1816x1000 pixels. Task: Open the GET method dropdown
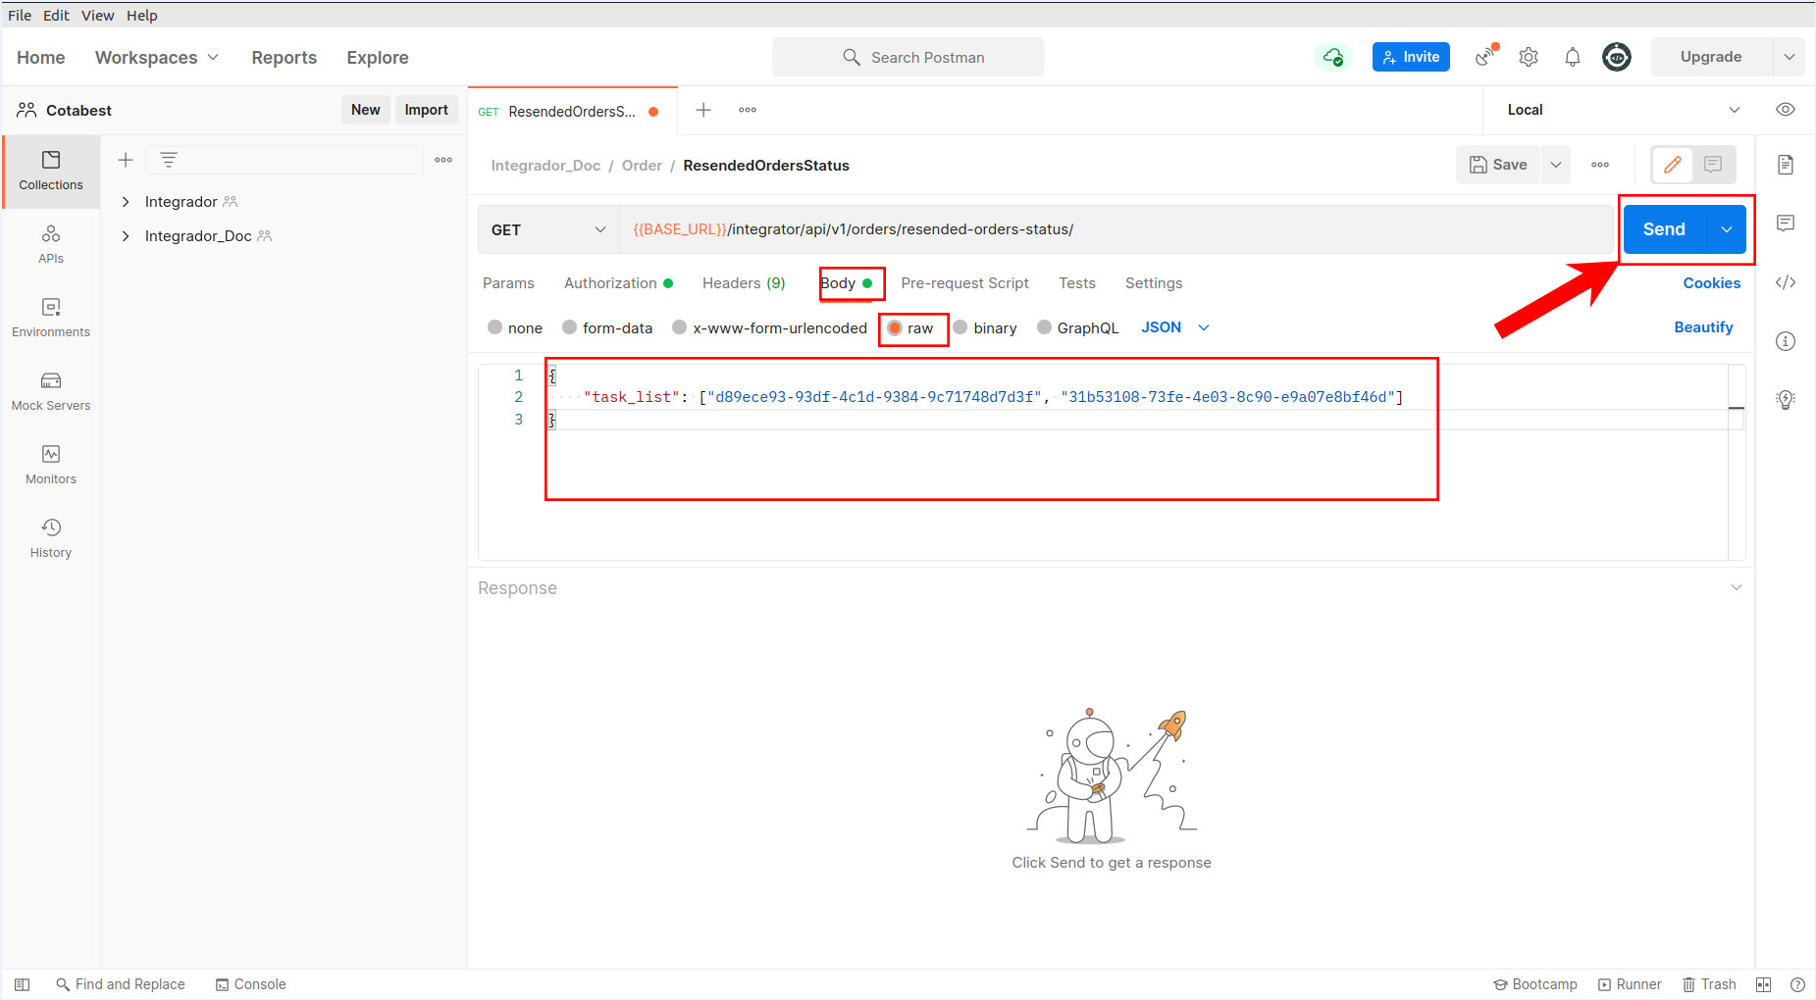point(548,229)
